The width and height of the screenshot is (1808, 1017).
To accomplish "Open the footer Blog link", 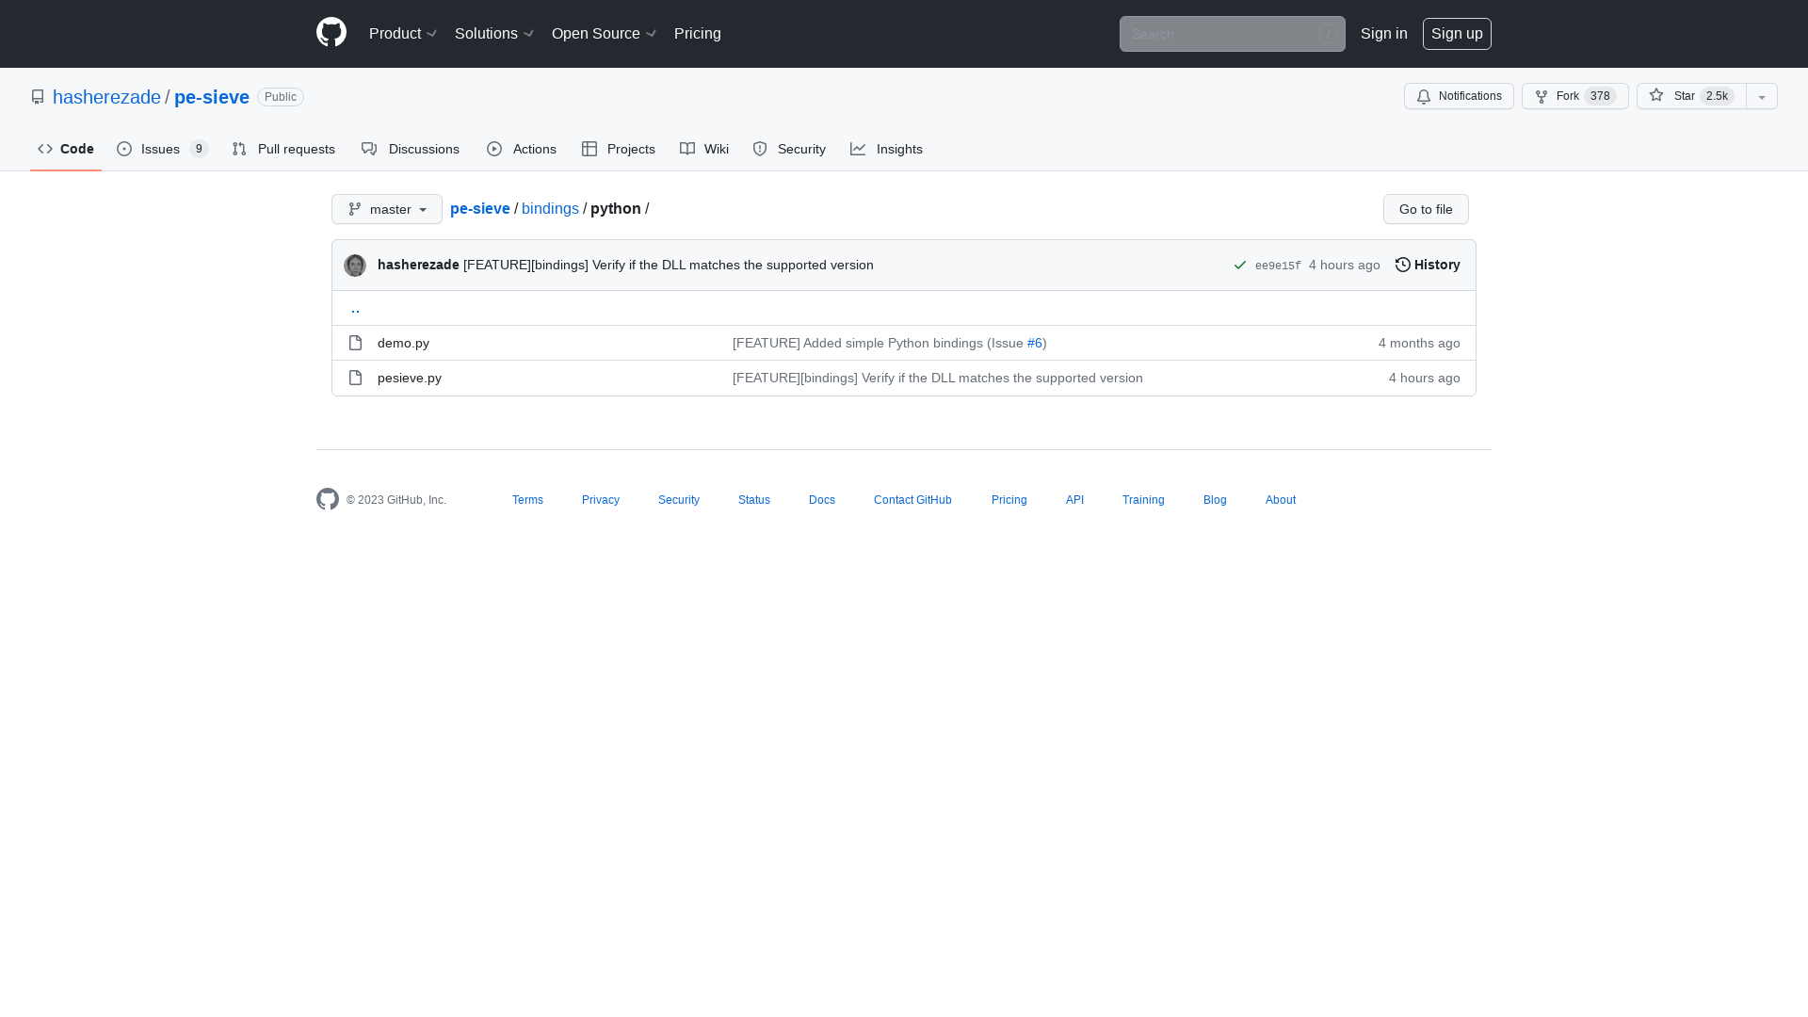I will [x=1215, y=500].
